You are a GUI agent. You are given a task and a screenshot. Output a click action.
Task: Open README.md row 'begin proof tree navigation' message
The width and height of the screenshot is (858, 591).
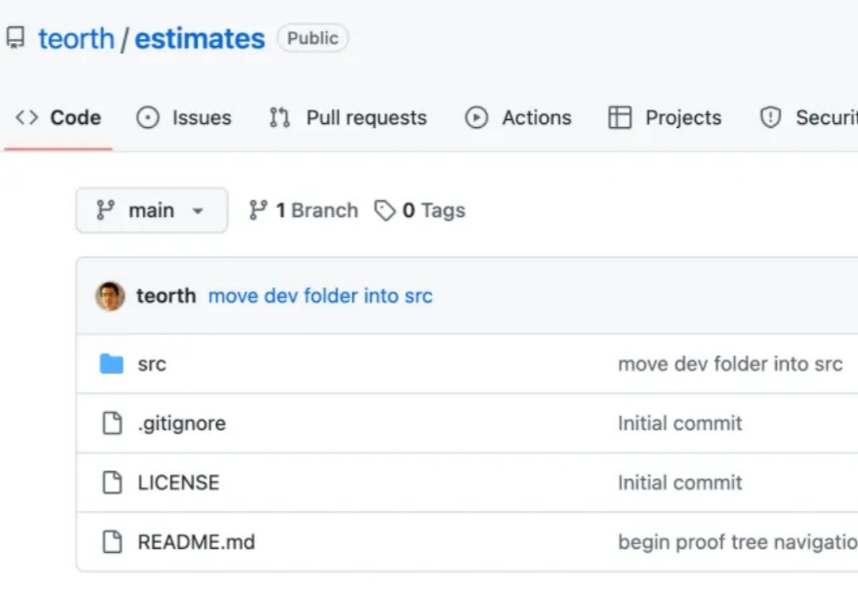[x=737, y=543]
